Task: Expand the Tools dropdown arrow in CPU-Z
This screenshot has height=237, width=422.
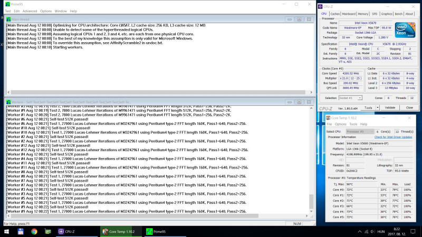Action: pos(378,108)
